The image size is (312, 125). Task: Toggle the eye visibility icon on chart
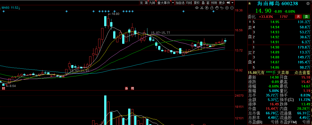point(197,8)
